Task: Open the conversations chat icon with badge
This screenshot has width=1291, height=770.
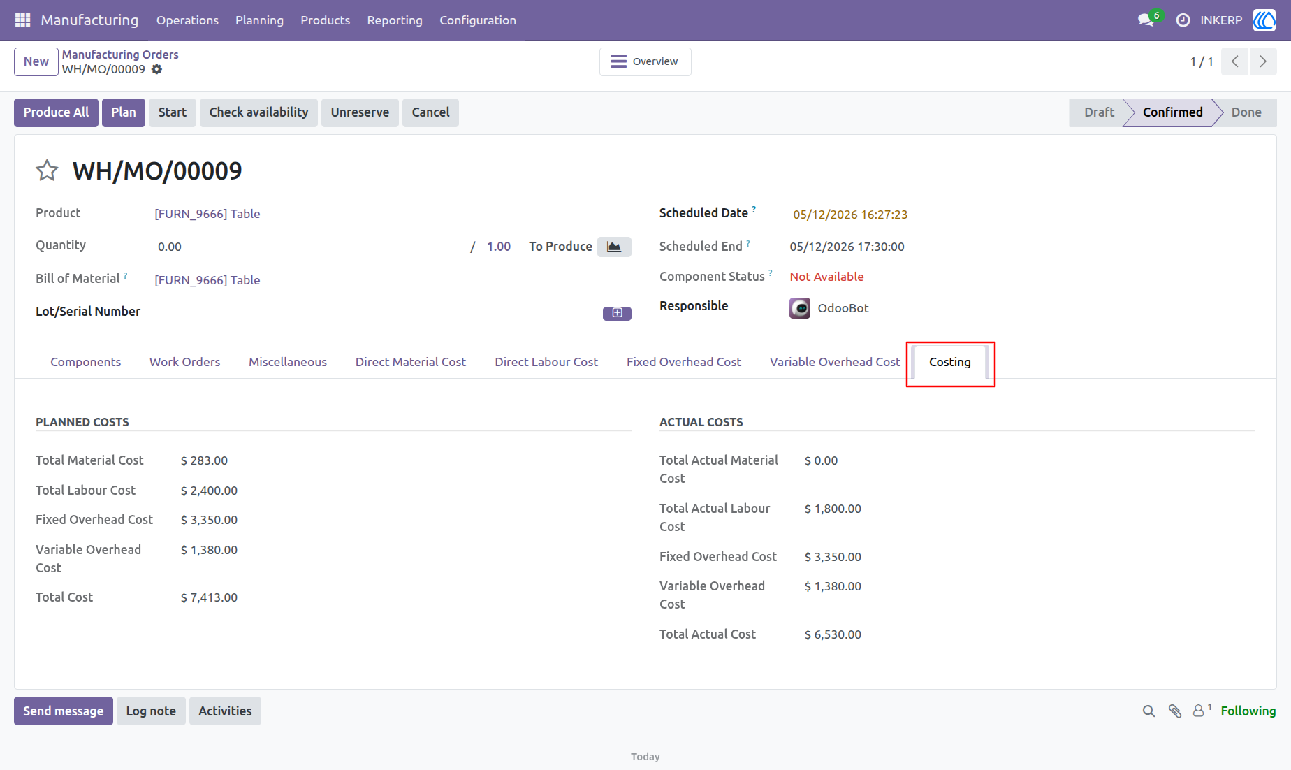Action: [x=1146, y=20]
